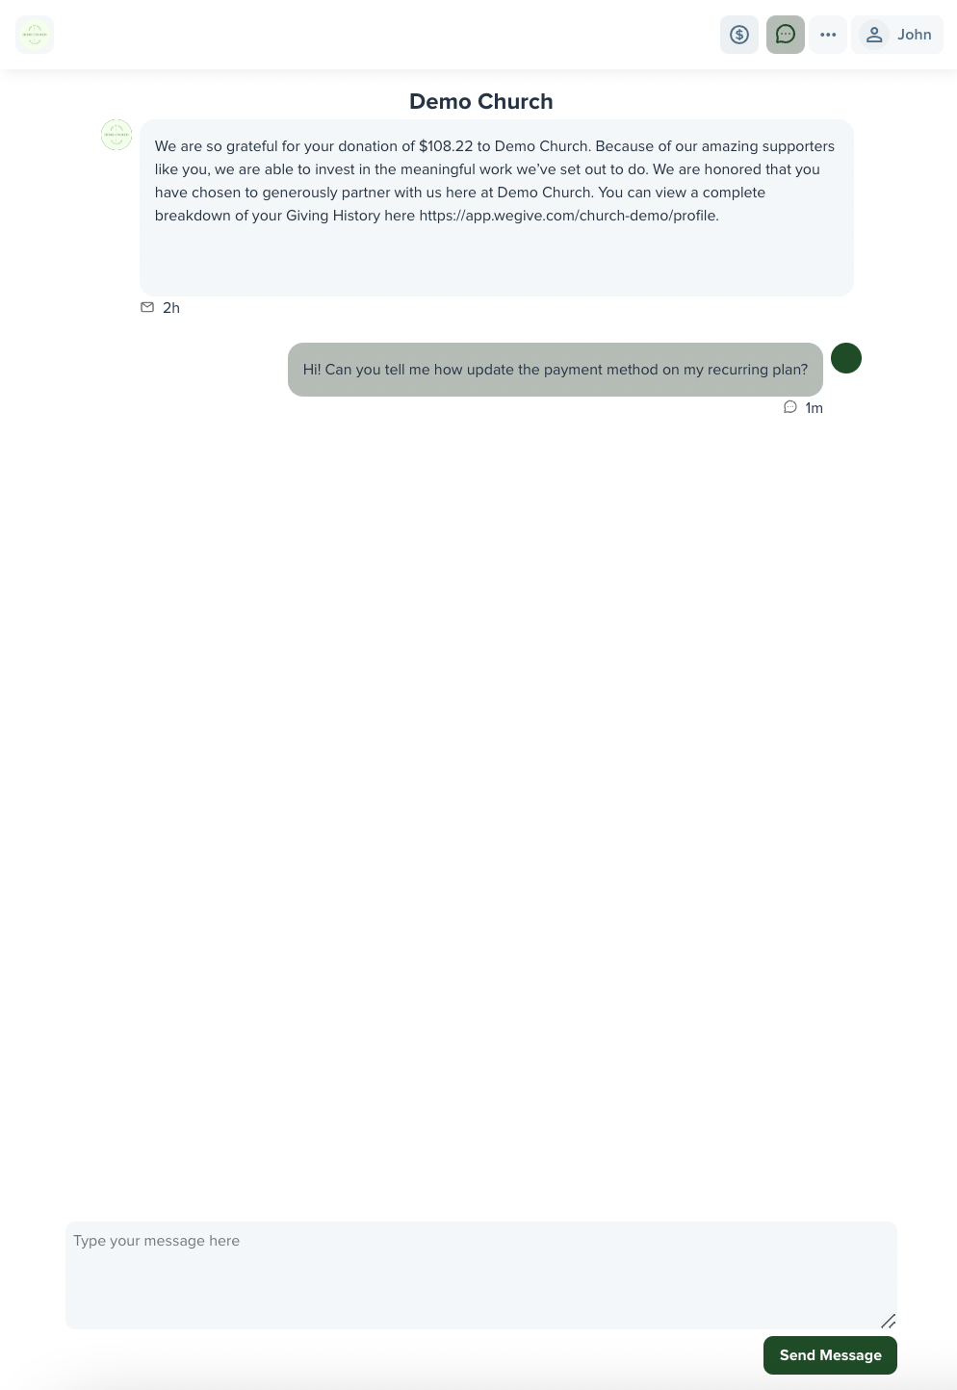Click the Demo Church conversation title
The image size is (957, 1390).
coord(481,101)
